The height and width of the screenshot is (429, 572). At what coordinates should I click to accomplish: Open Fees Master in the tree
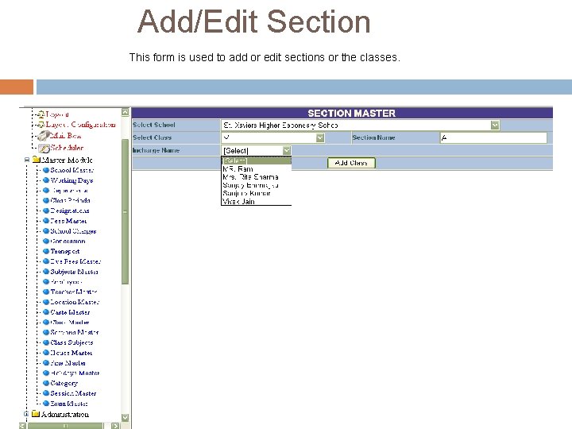pos(68,221)
